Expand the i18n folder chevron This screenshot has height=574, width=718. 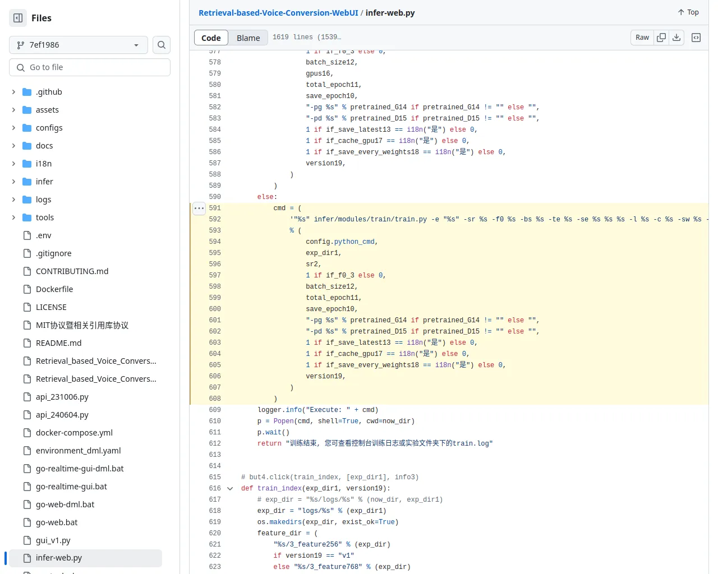(x=13, y=164)
